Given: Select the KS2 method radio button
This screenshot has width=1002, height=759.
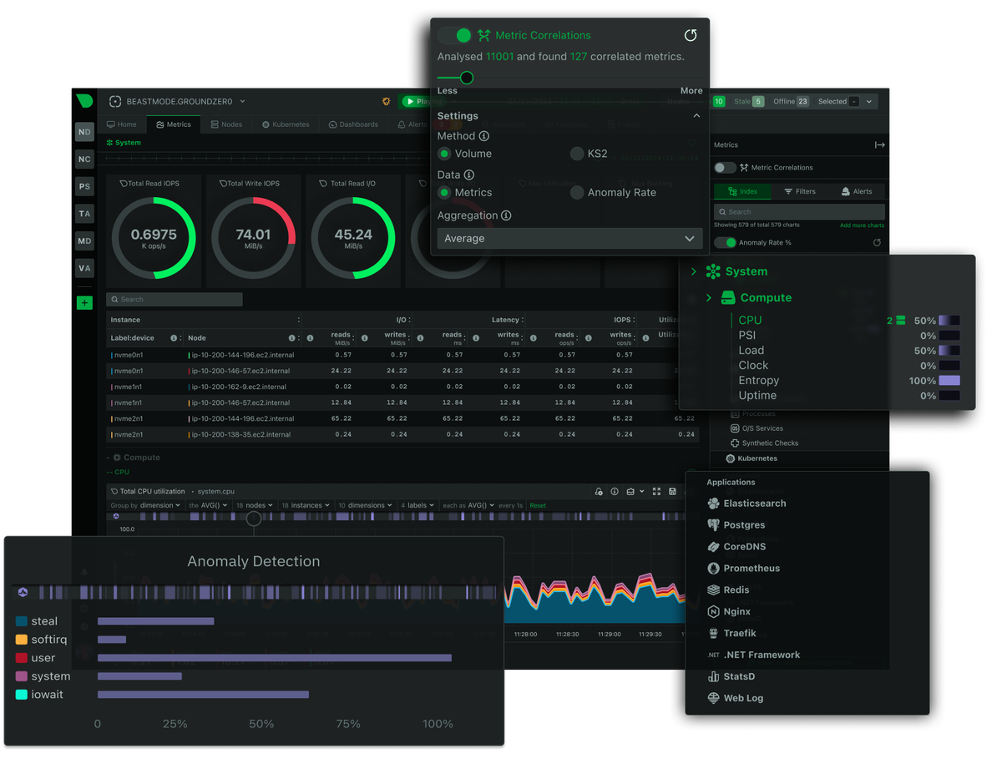Looking at the screenshot, I should coord(577,154).
